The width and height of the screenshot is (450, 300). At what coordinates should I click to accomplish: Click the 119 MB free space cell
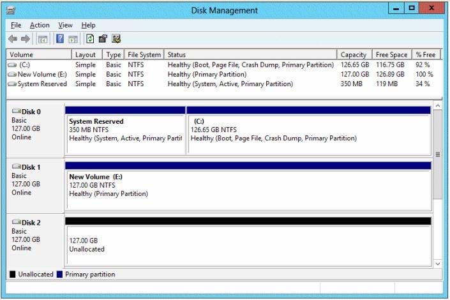click(387, 84)
